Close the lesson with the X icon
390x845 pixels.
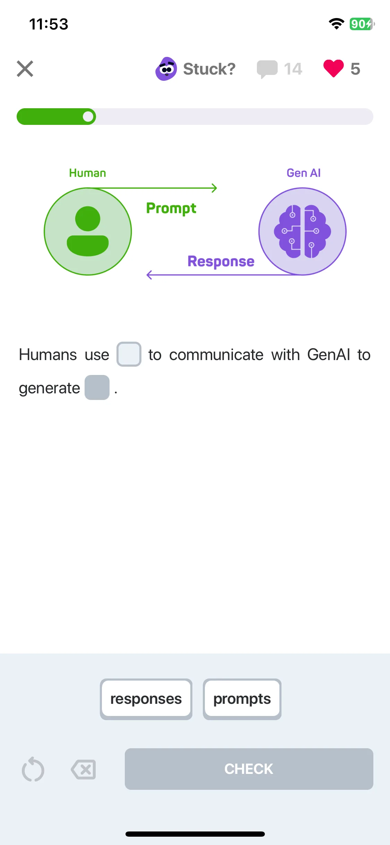25,69
